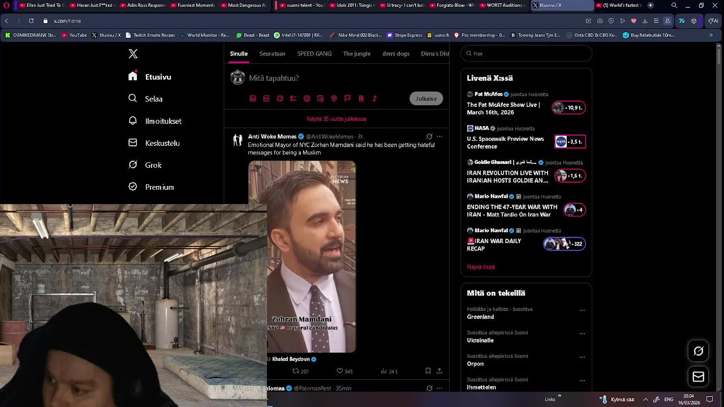Open more options on Anti Woke Memes post

coord(439,136)
